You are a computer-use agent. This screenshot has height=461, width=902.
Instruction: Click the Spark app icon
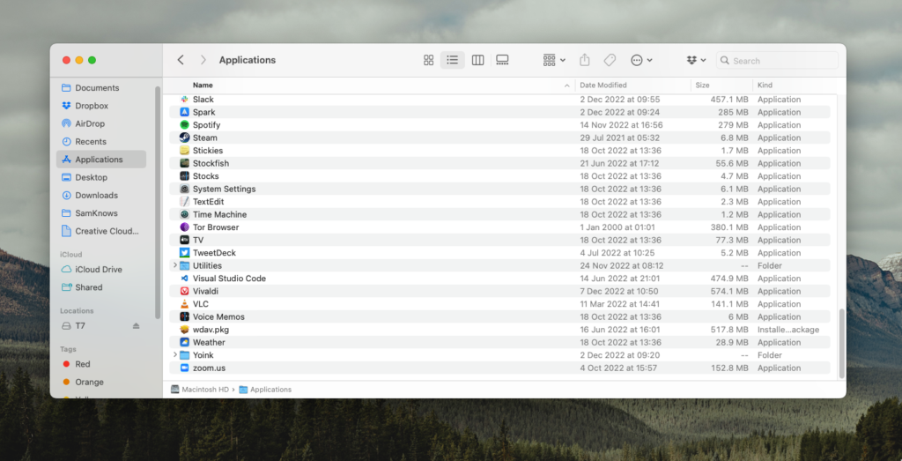(184, 112)
